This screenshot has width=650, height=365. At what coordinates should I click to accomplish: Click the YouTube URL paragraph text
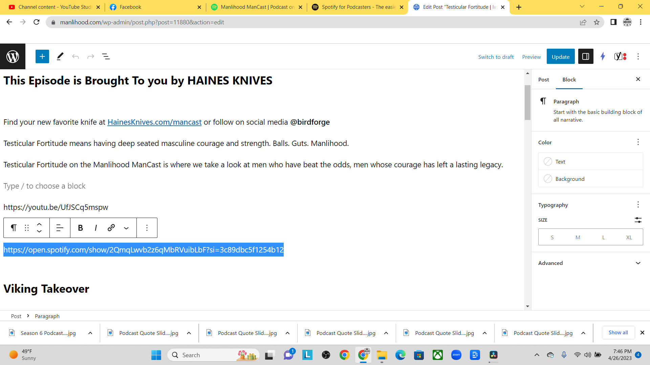(x=56, y=207)
